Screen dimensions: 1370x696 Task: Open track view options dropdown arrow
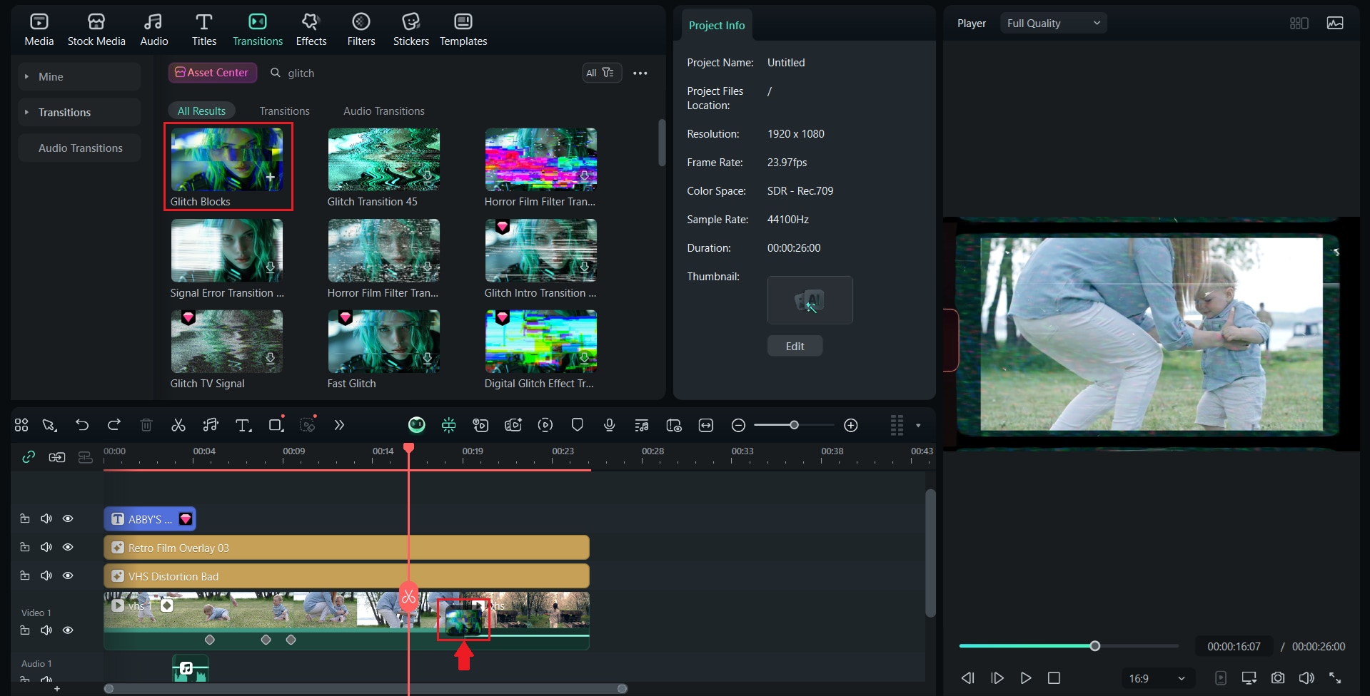pyautogui.click(x=918, y=425)
